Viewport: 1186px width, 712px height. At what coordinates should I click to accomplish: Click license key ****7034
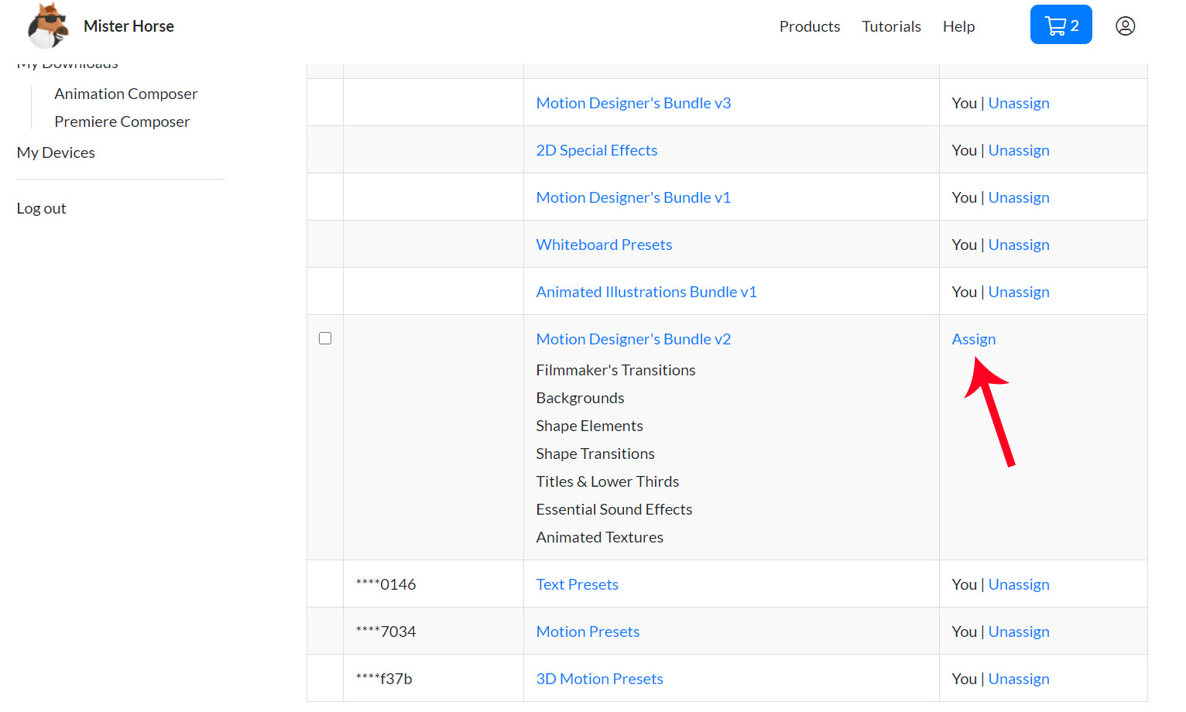[x=386, y=632]
